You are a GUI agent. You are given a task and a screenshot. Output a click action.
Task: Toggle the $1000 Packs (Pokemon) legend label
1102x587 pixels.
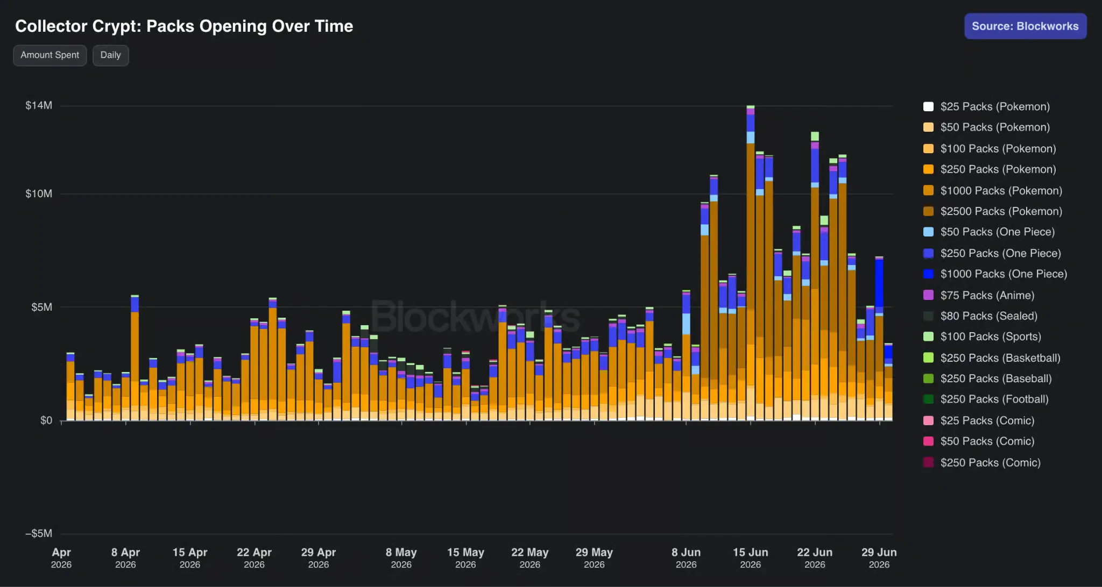(1001, 190)
